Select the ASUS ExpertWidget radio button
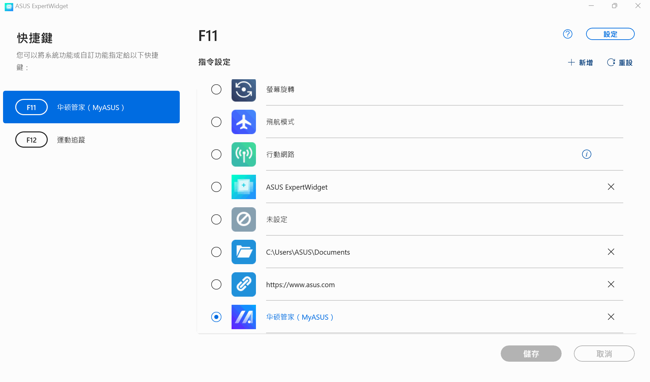Viewport: 650px width, 382px height. (x=216, y=187)
